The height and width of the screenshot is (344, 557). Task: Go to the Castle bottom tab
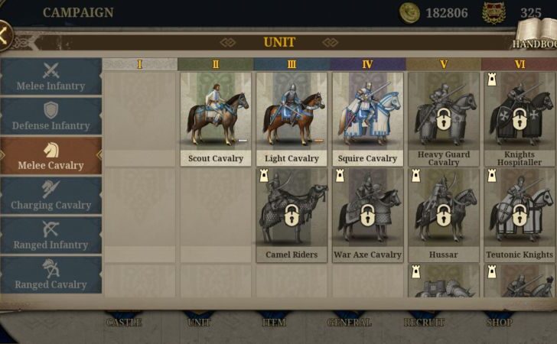pos(124,322)
